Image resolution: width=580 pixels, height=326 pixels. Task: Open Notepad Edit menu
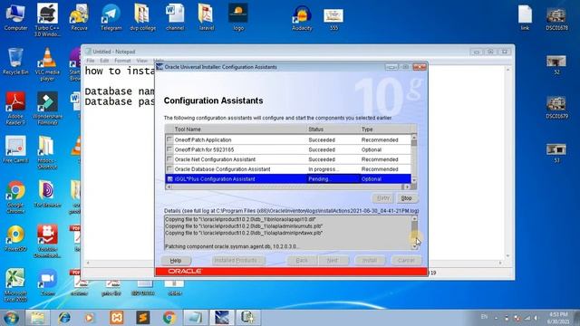(104, 61)
